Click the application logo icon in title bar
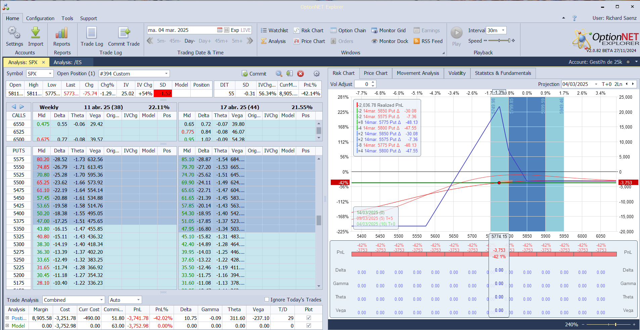640x330 pixels. coord(6,7)
